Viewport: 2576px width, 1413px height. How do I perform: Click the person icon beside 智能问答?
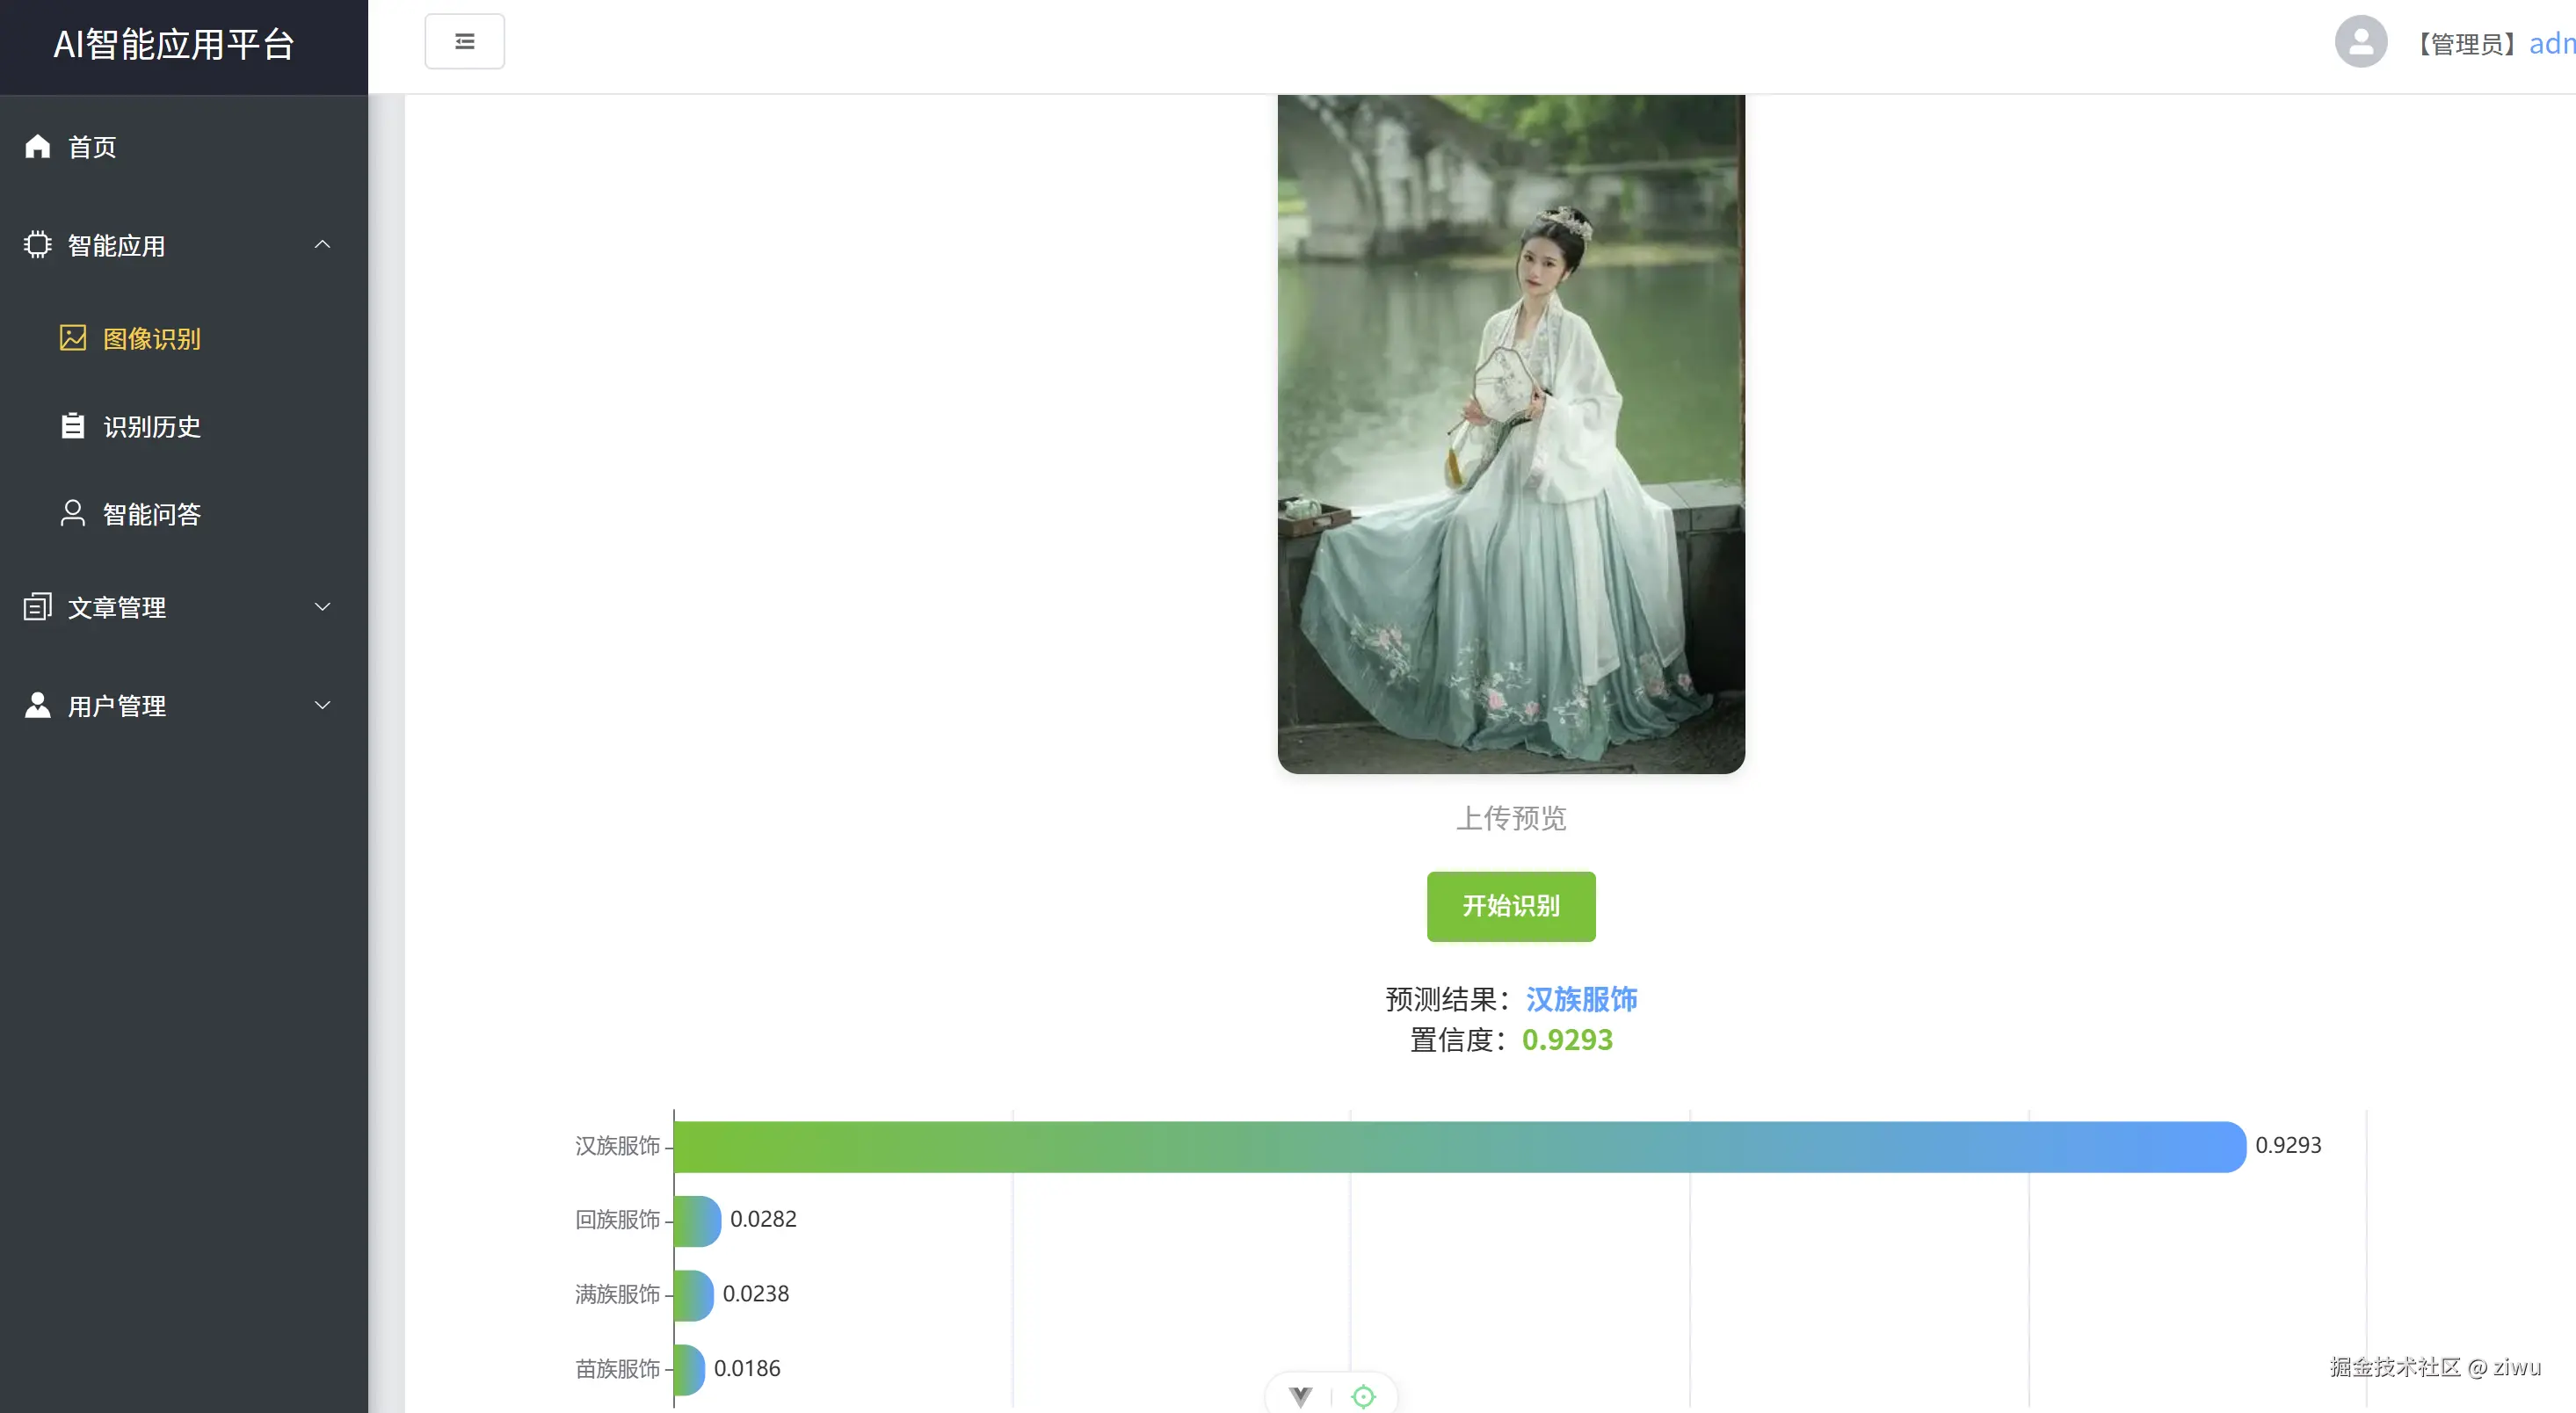[x=72, y=514]
